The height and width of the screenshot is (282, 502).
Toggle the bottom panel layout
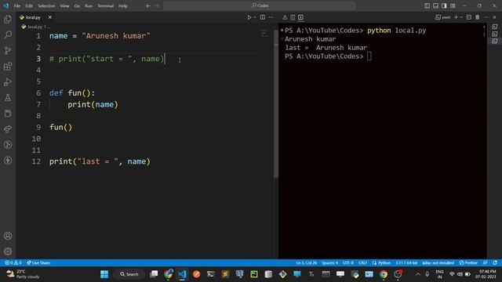(436, 5)
